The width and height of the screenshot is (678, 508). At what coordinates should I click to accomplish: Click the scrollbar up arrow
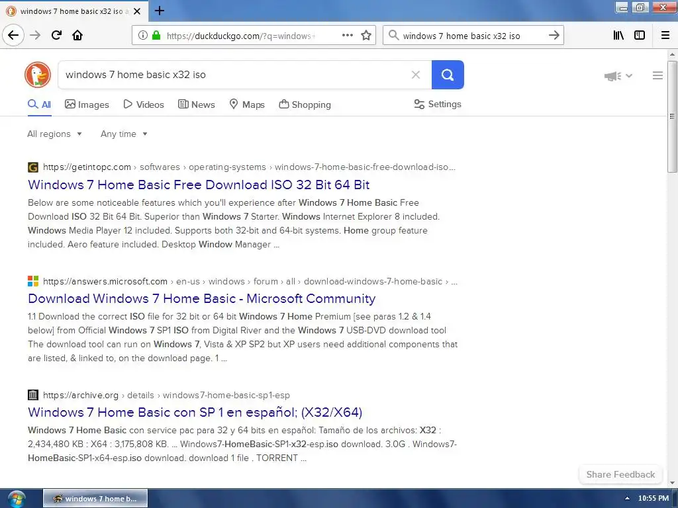point(672,54)
